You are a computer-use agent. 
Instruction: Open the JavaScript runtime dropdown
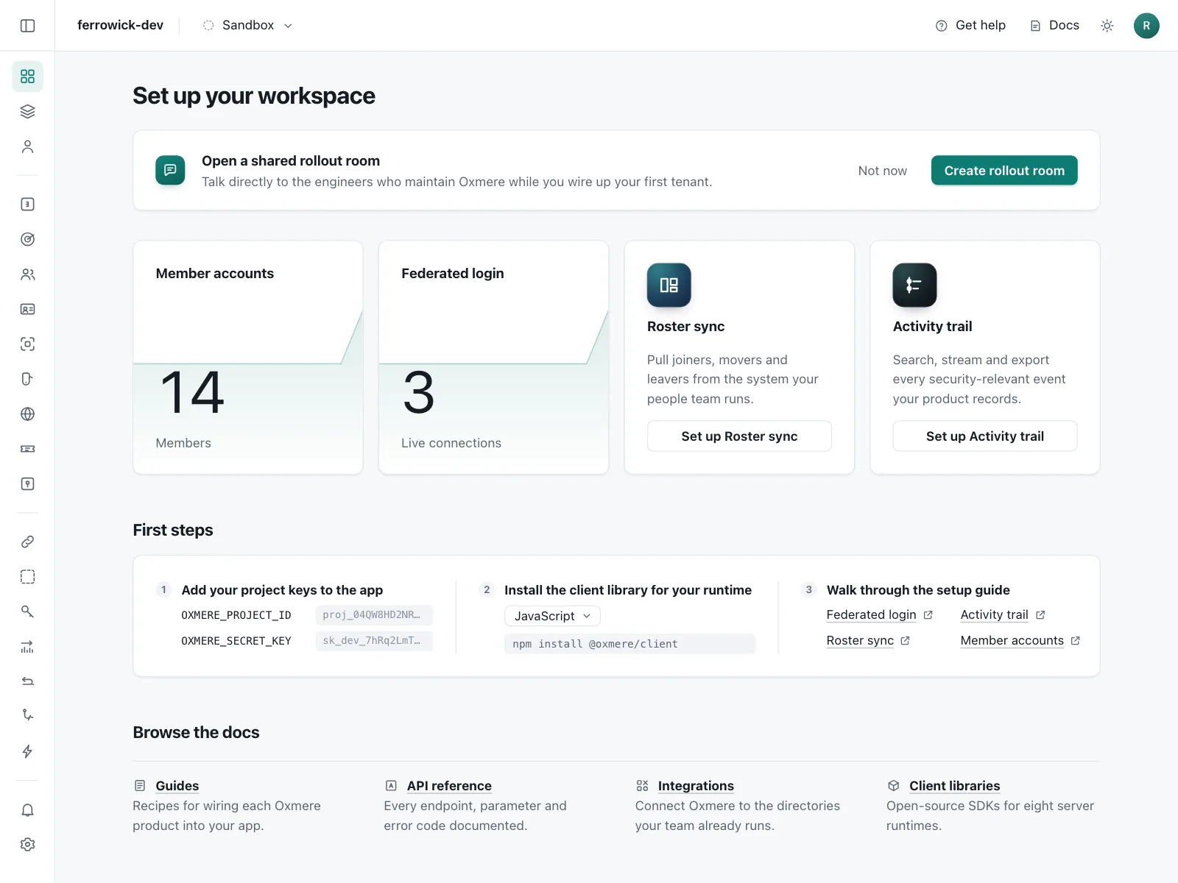(552, 616)
